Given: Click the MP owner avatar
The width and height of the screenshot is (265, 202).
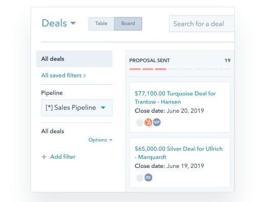Looking at the screenshot, I should [x=157, y=122].
